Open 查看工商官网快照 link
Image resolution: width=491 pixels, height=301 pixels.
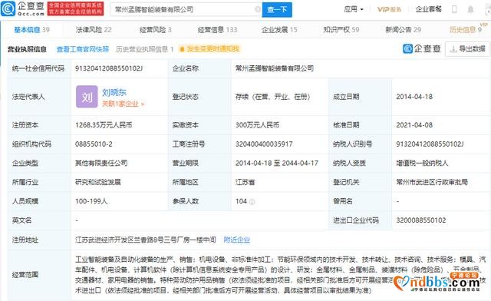[83, 49]
